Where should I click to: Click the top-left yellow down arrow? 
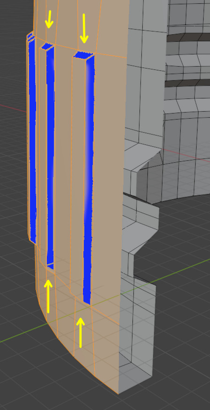pos(49,19)
